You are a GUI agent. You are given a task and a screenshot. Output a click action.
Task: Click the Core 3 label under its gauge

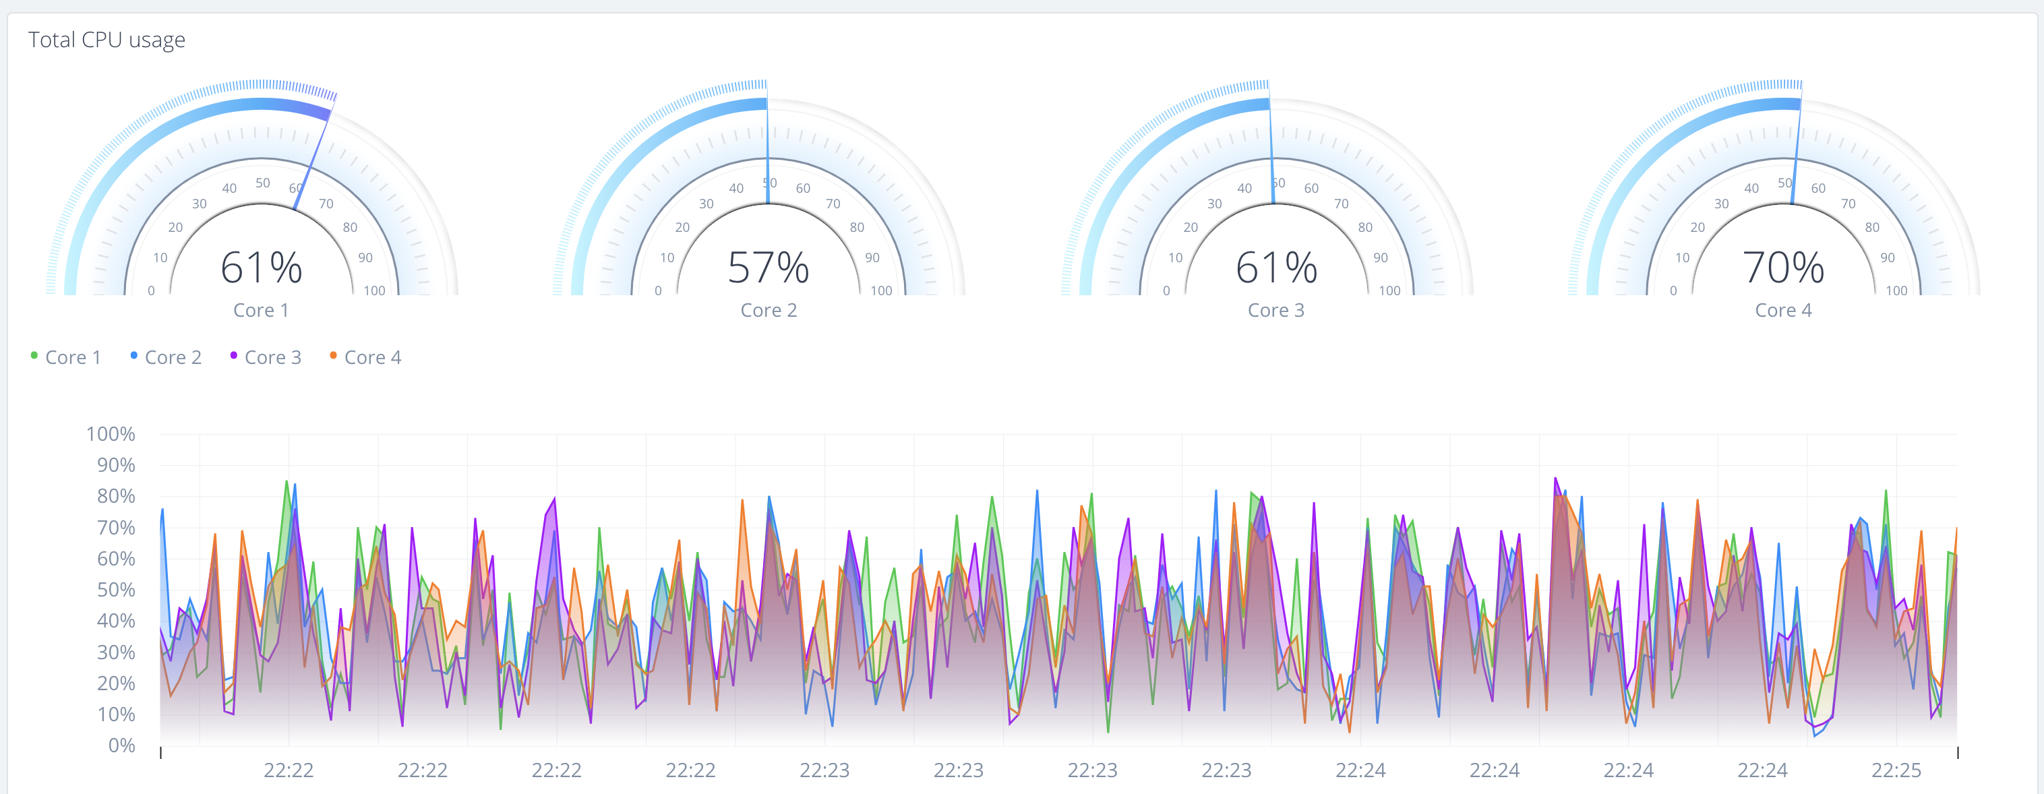point(1276,310)
